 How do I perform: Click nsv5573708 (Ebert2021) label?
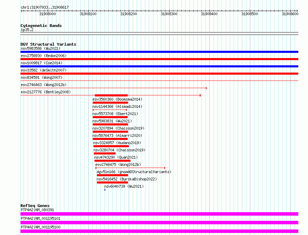coord(115,114)
